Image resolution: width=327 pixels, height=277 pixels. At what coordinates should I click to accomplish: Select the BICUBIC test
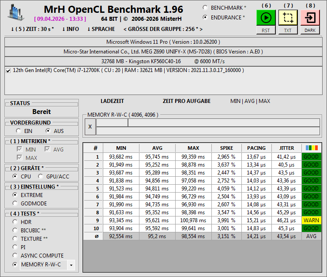click(x=15, y=230)
